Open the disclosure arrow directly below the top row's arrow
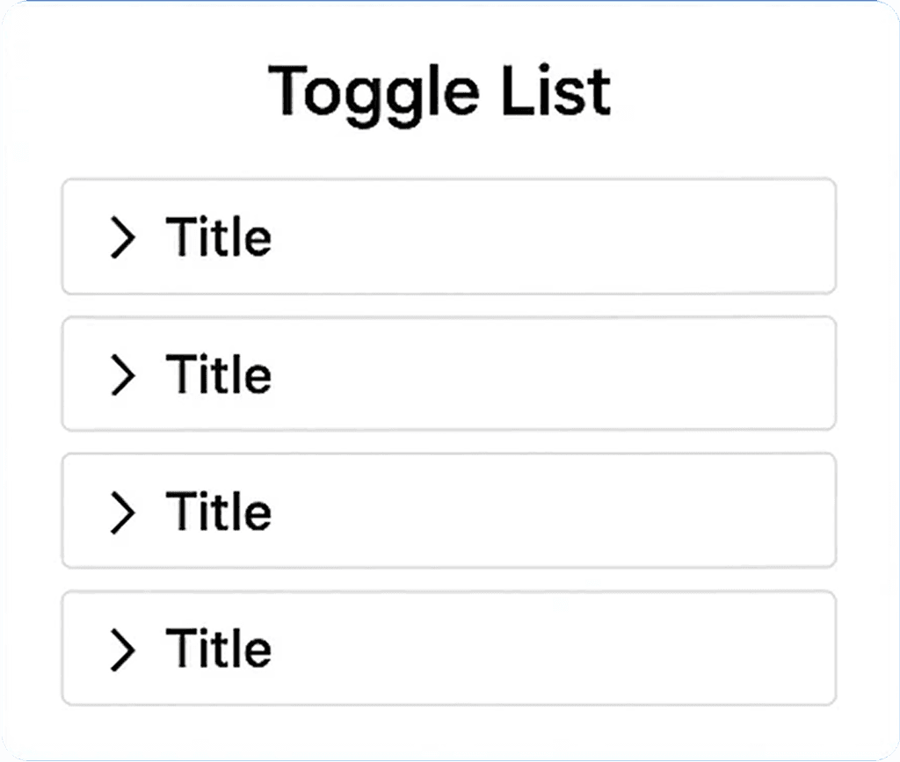 (123, 374)
